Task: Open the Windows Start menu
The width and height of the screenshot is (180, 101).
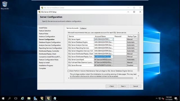Action: 3,98
